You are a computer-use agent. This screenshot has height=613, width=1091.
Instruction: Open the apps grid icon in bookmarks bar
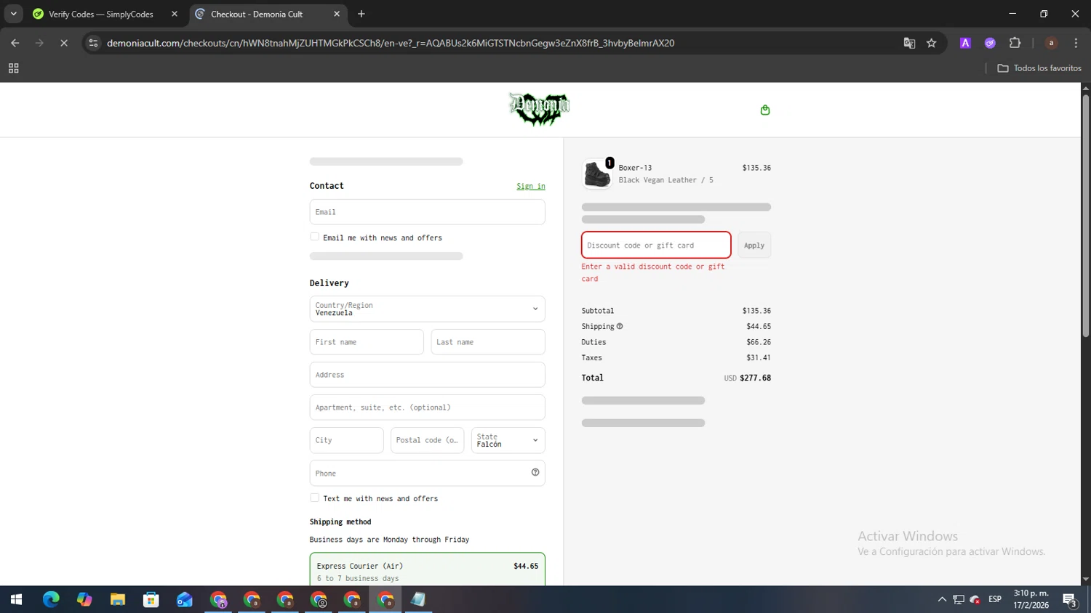(x=13, y=68)
